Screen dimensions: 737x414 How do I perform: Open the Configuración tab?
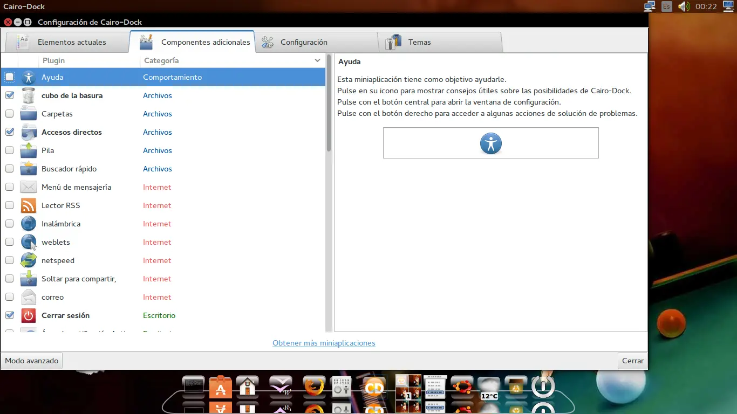click(316, 42)
